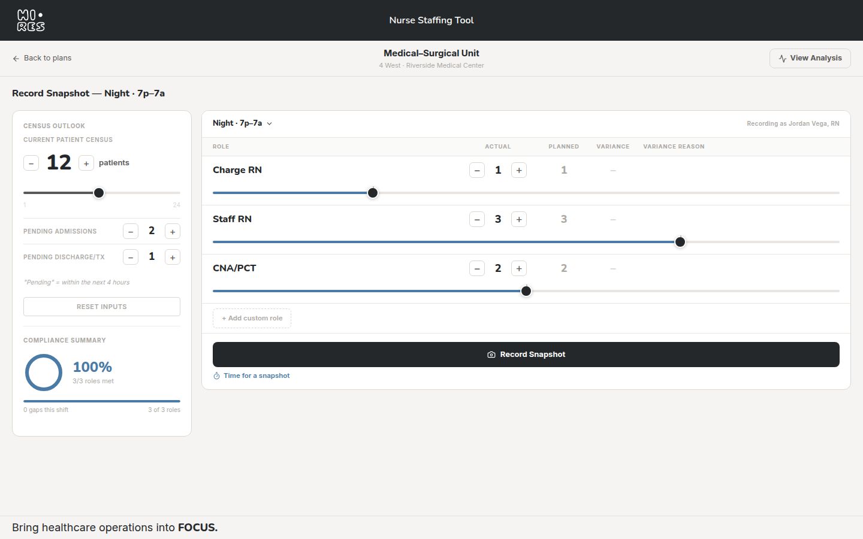863x539 pixels.
Task: Click the Staff RN planned value
Action: click(x=564, y=219)
